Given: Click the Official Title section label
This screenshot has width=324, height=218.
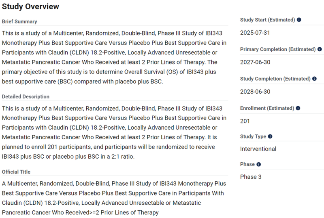Looking at the screenshot, I should pos(16,172).
